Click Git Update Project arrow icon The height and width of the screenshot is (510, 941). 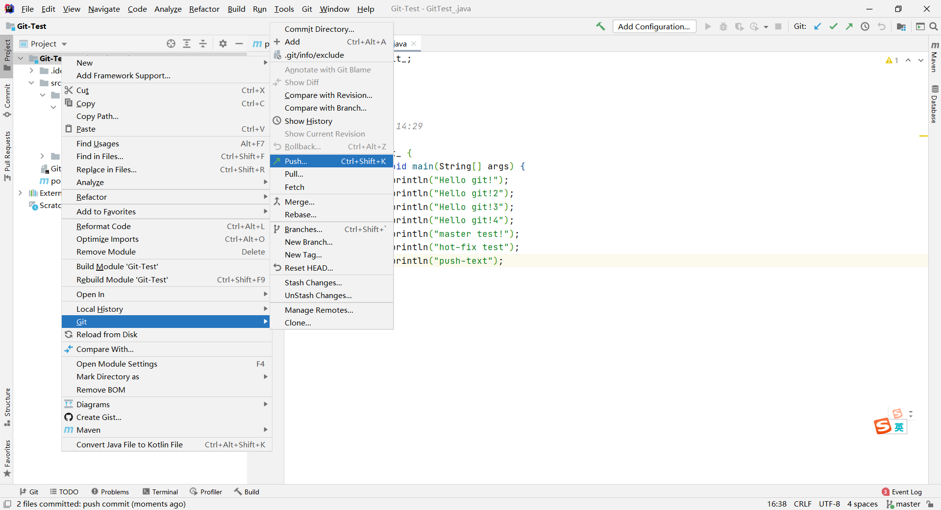click(817, 26)
